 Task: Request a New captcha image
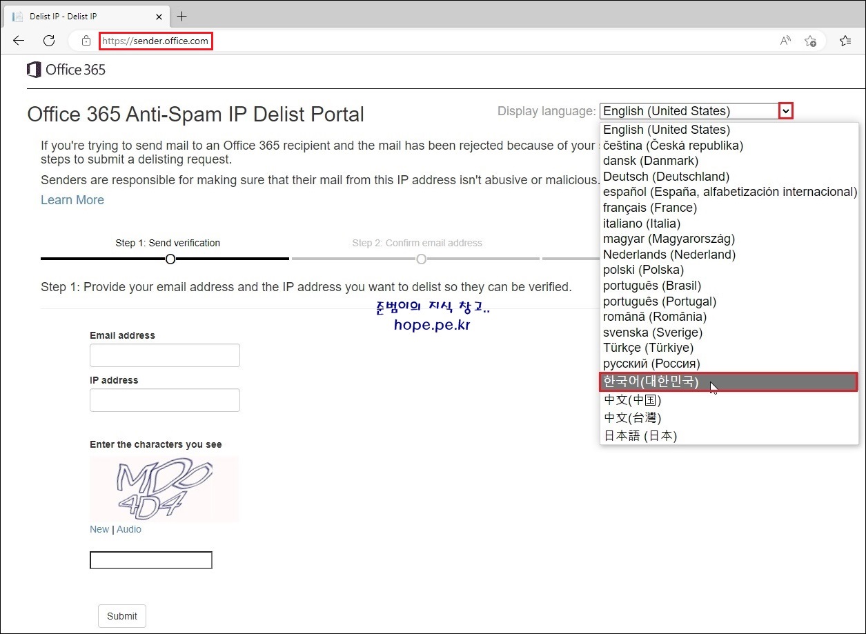[99, 529]
